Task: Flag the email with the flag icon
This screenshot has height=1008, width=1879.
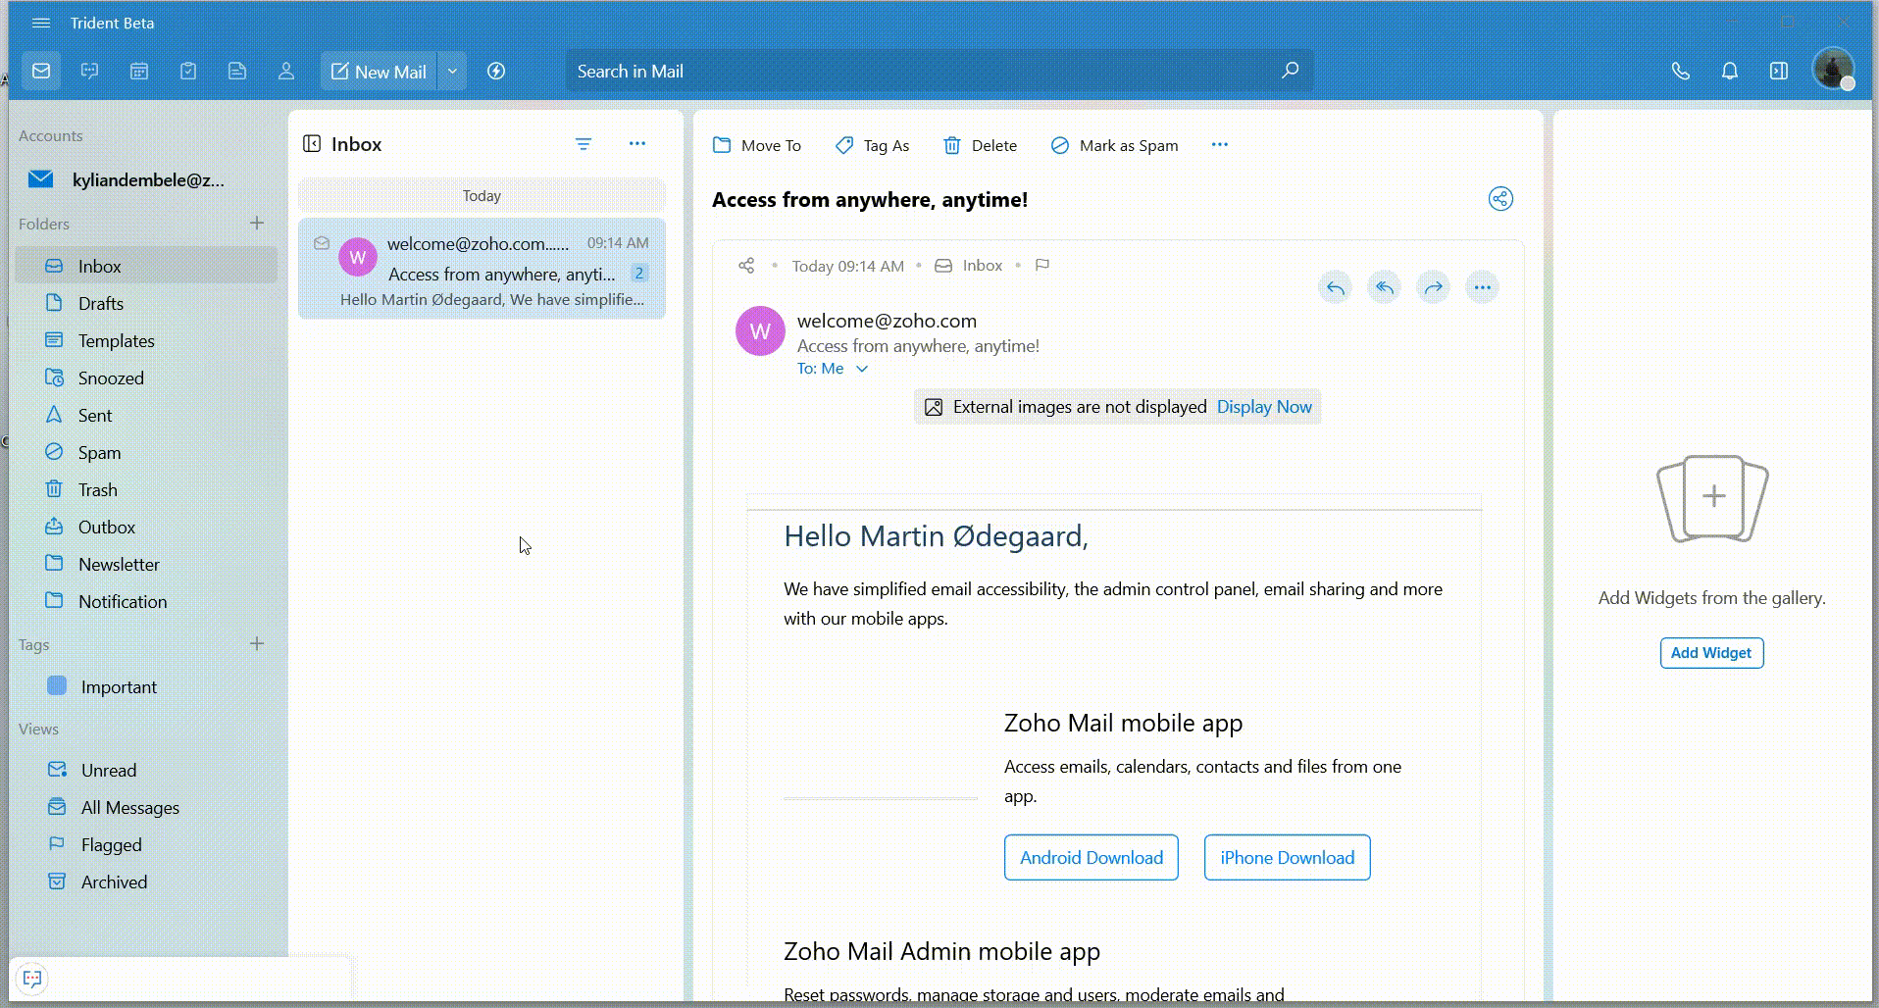Action: (1041, 265)
